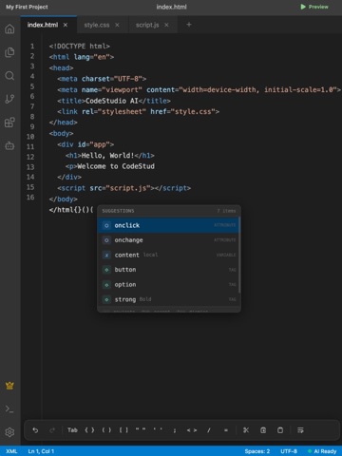Open the Extensions sidebar icon
Screen dimensions: 342x456
click(9, 123)
